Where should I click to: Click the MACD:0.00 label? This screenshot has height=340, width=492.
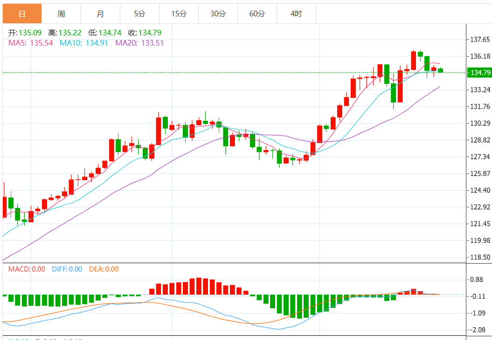(27, 269)
